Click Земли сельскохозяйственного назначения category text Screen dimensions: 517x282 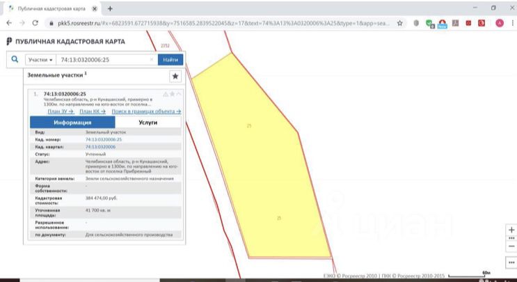129,178
